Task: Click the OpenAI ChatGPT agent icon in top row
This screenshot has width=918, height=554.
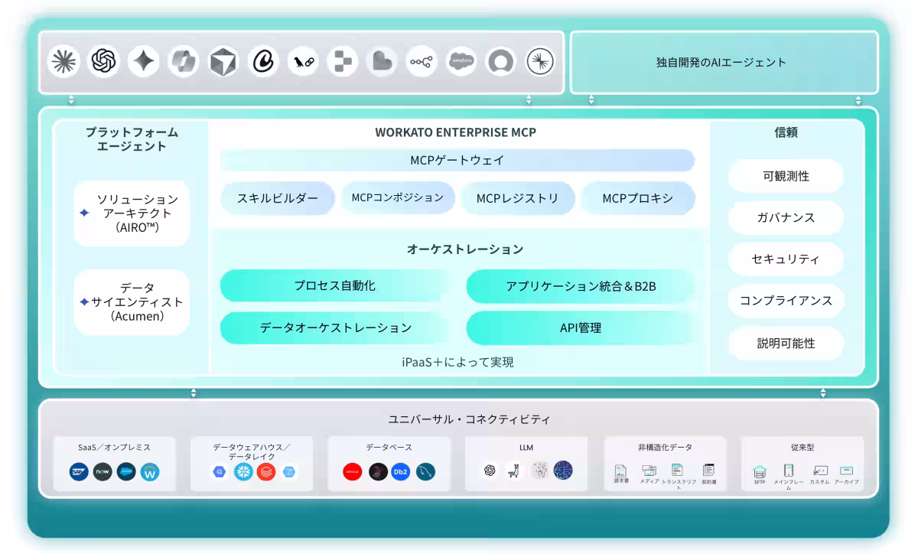Action: tap(104, 61)
